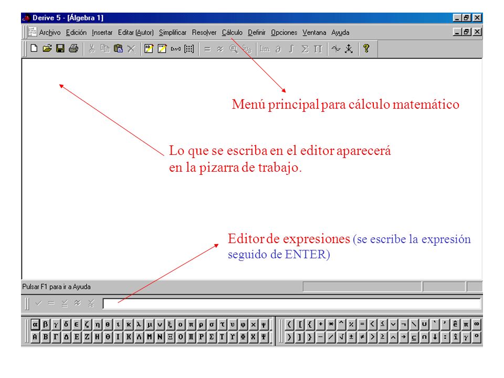The height and width of the screenshot is (378, 504).
Task: Insert the right arrow → symbol
Action: click(403, 337)
